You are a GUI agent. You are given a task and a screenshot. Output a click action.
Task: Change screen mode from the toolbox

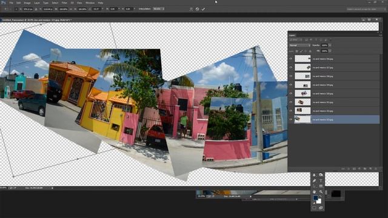321,208
